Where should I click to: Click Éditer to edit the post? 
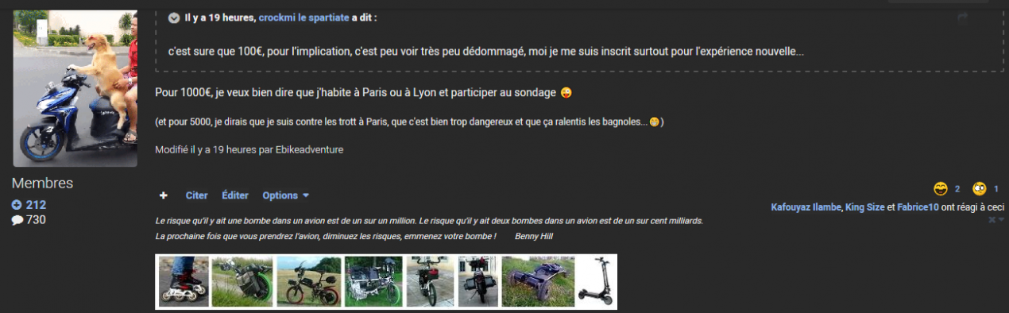235,195
